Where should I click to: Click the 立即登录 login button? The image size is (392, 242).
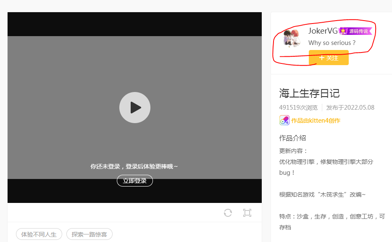[x=135, y=181]
